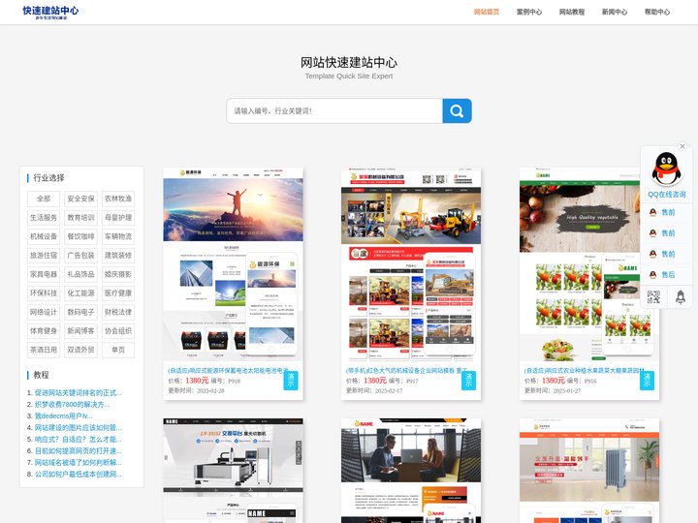Open the vegetable farming template thumbnail P916
The width and height of the screenshot is (698, 523).
[589, 264]
